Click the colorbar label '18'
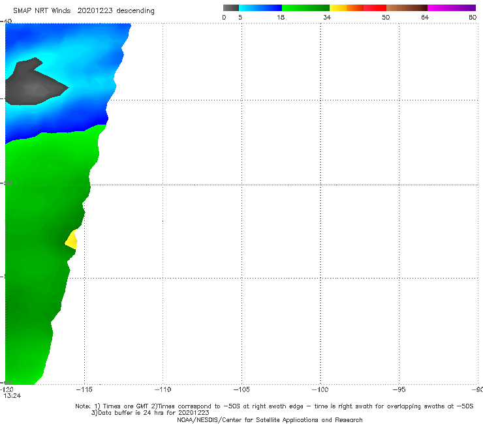This screenshot has height=424, width=483. (x=281, y=17)
